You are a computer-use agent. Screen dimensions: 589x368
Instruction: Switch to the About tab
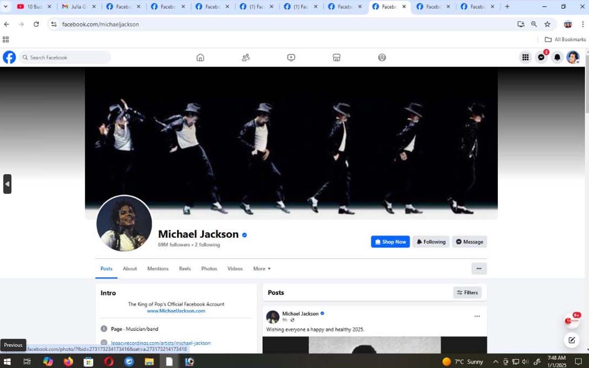[x=130, y=269]
